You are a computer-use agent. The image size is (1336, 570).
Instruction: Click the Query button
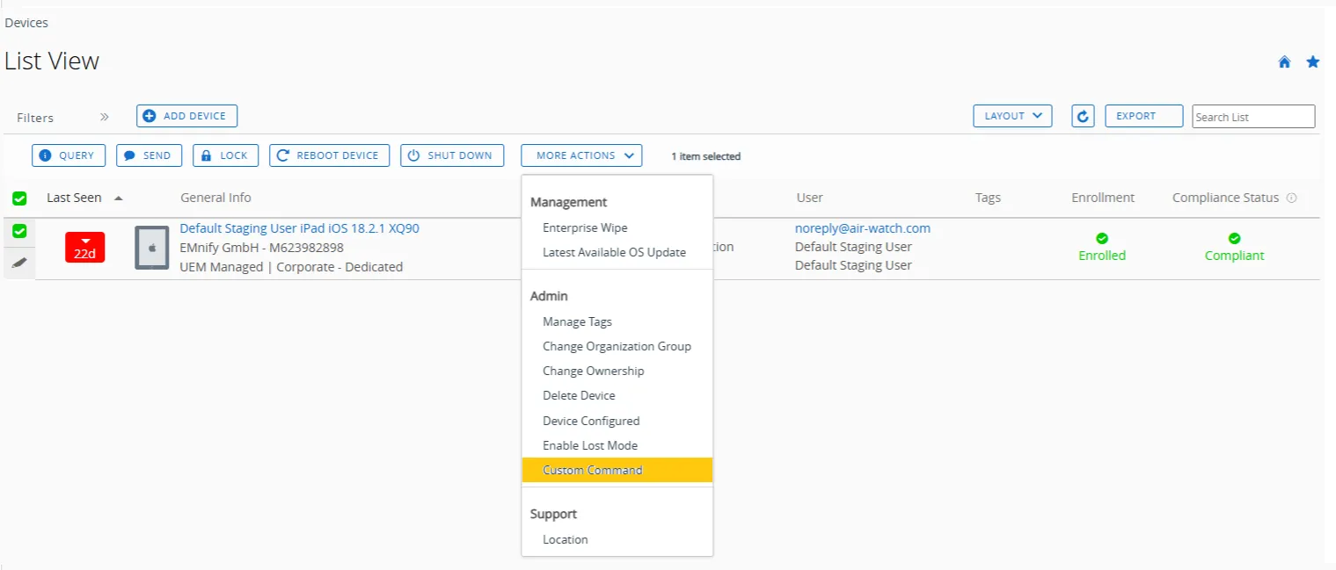tap(69, 155)
